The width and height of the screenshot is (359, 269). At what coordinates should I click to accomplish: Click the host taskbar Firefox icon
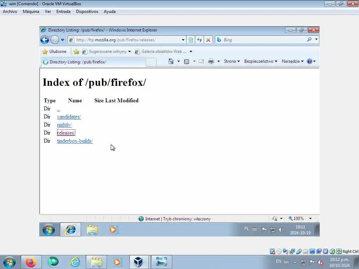(x=31, y=262)
